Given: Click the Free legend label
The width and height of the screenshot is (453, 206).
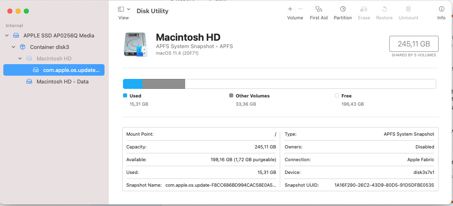Looking at the screenshot, I should click(346, 96).
